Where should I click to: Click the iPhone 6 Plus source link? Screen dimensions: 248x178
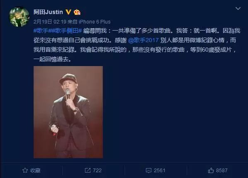point(95,22)
